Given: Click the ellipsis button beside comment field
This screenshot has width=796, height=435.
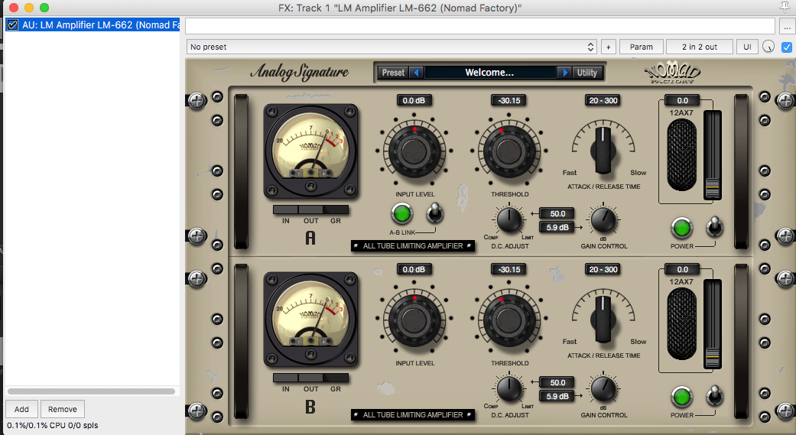Looking at the screenshot, I should (786, 27).
